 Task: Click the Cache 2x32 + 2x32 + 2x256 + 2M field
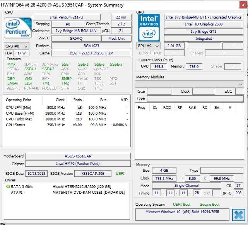click(x=91, y=53)
